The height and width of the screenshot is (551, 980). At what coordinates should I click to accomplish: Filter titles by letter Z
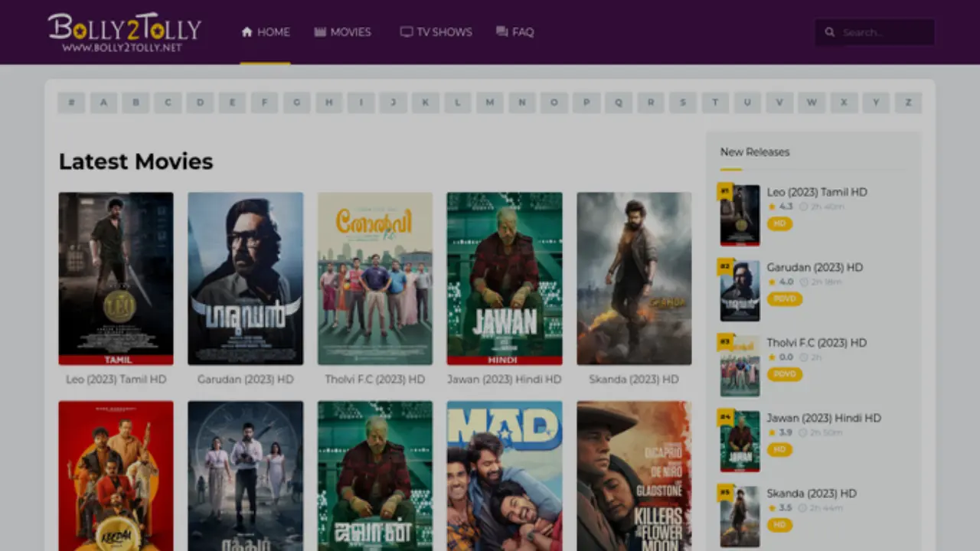coord(908,103)
